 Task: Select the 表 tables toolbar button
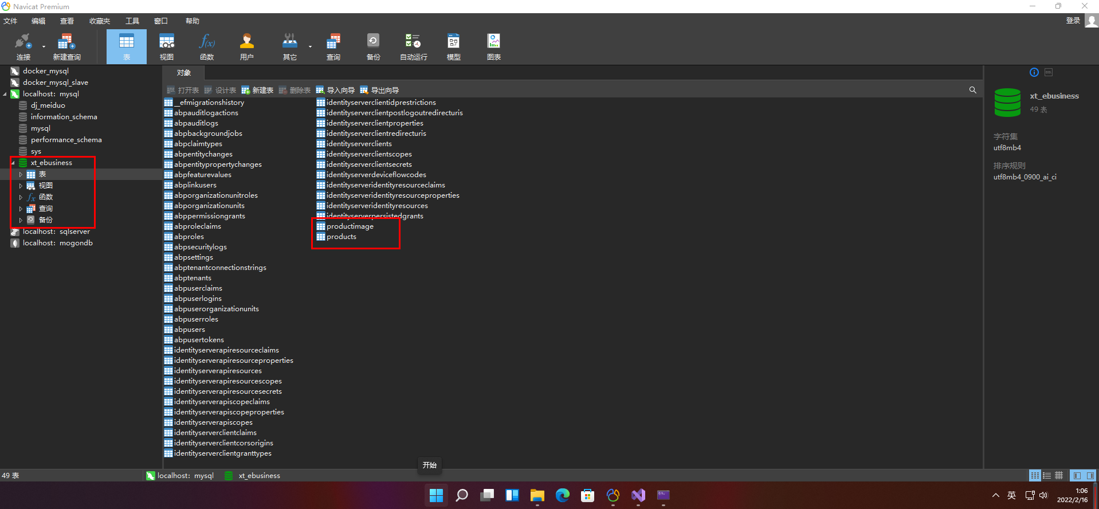click(127, 46)
